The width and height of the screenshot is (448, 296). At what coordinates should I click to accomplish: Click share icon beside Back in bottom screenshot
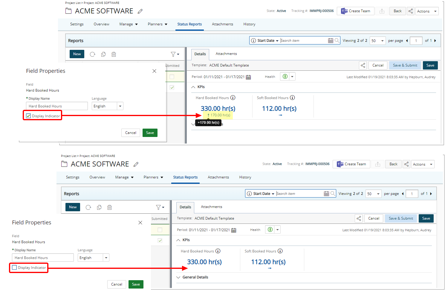click(406, 164)
